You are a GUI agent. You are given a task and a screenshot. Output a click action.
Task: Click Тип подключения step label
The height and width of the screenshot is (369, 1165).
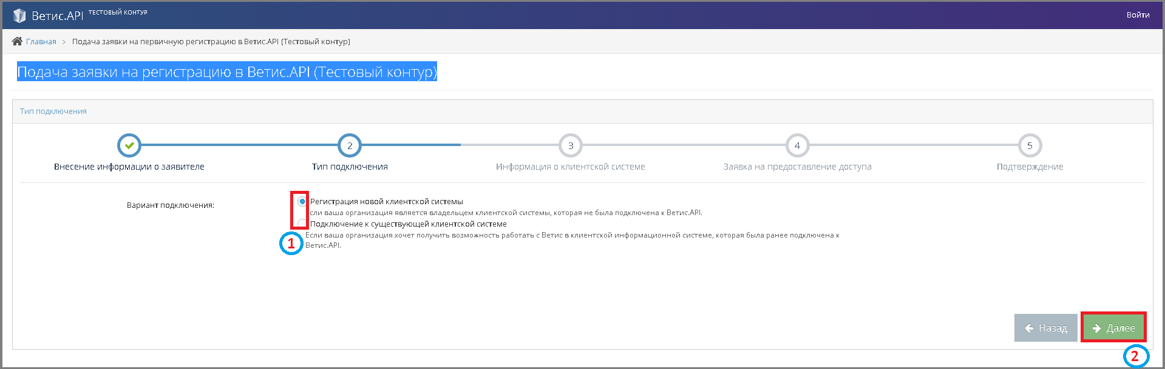(x=350, y=167)
